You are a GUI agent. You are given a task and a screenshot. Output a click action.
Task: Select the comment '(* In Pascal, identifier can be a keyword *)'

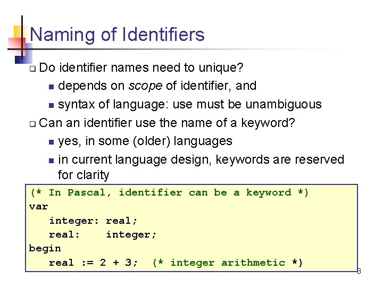coord(169,193)
